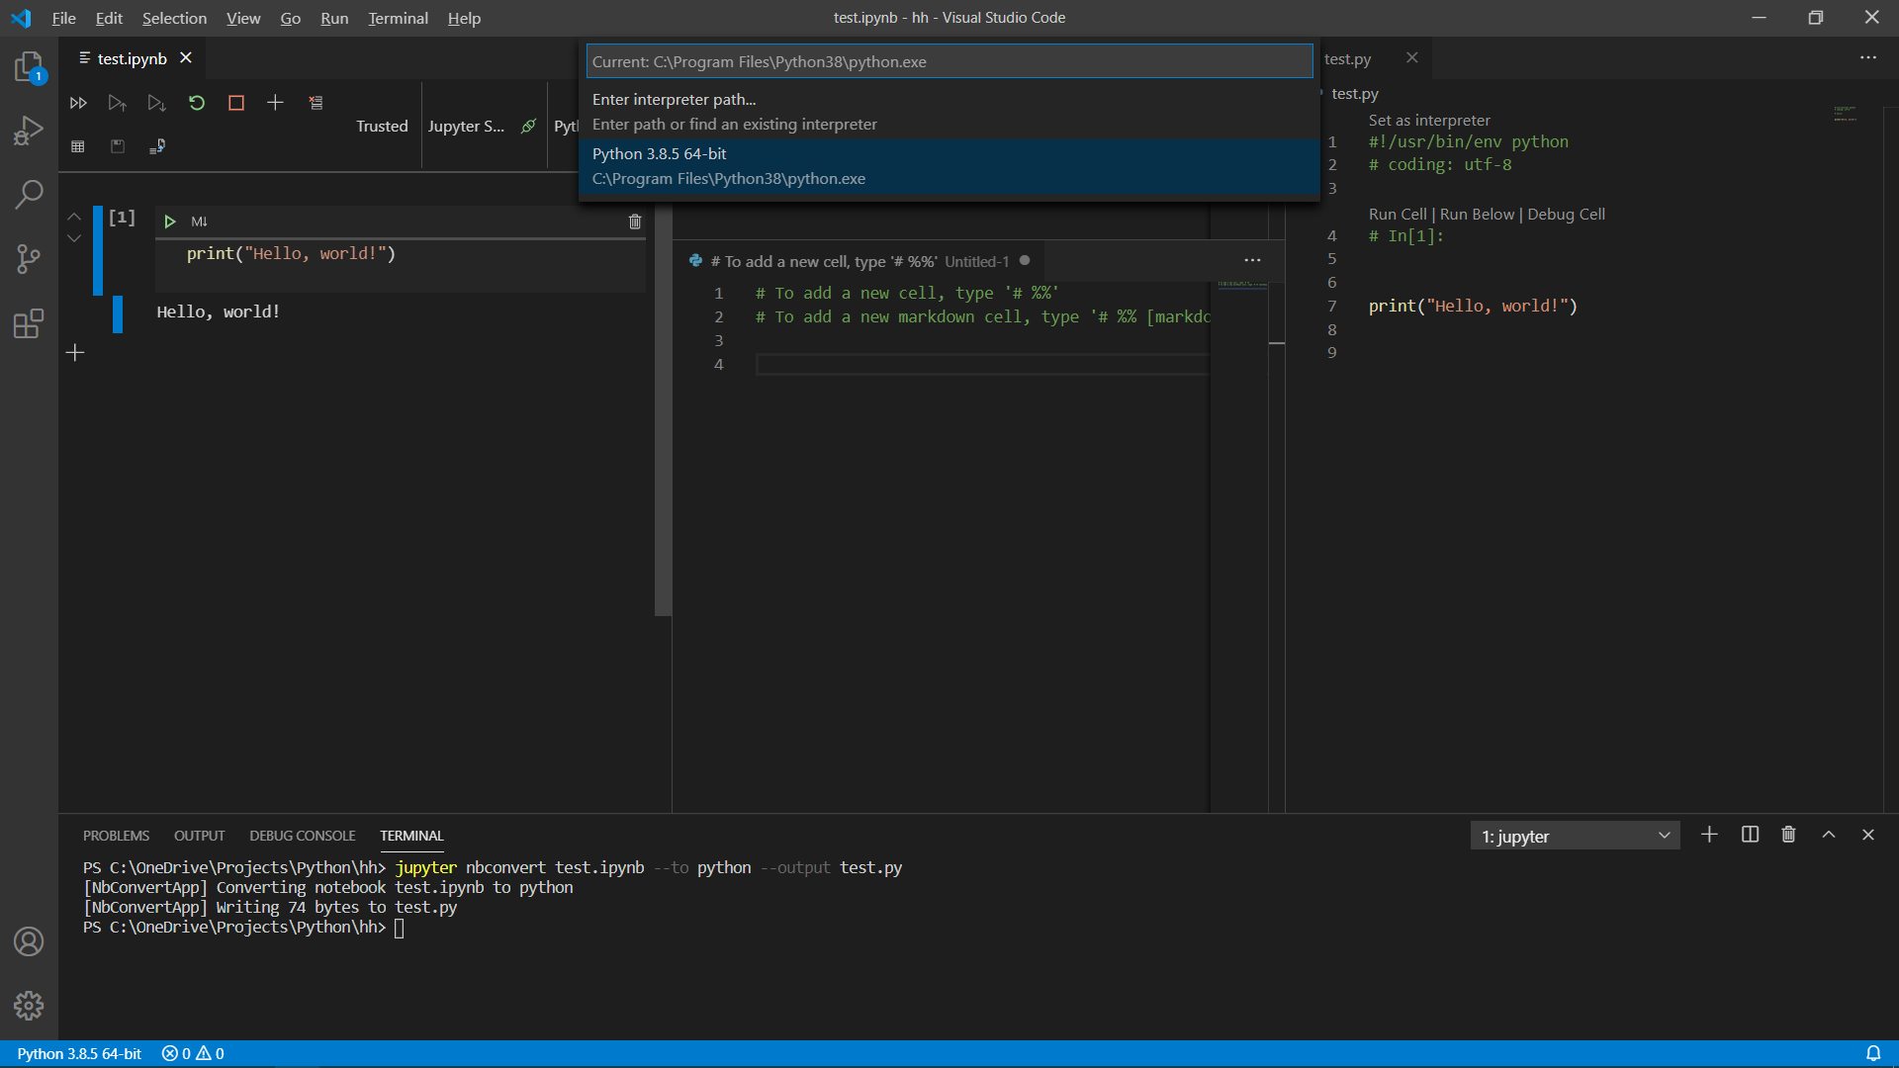Screen dimensions: 1899x1068
Task: Clear all cell outputs
Action: [316, 102]
